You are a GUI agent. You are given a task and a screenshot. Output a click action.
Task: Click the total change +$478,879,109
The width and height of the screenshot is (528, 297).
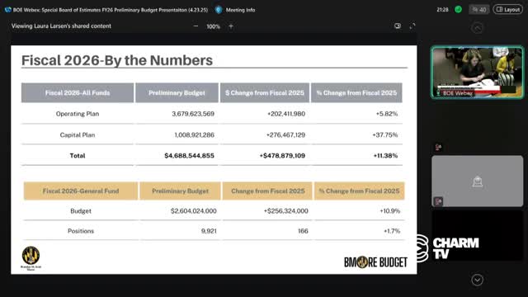point(282,156)
